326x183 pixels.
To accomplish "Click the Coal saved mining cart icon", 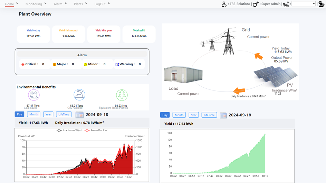I will click(34, 95).
